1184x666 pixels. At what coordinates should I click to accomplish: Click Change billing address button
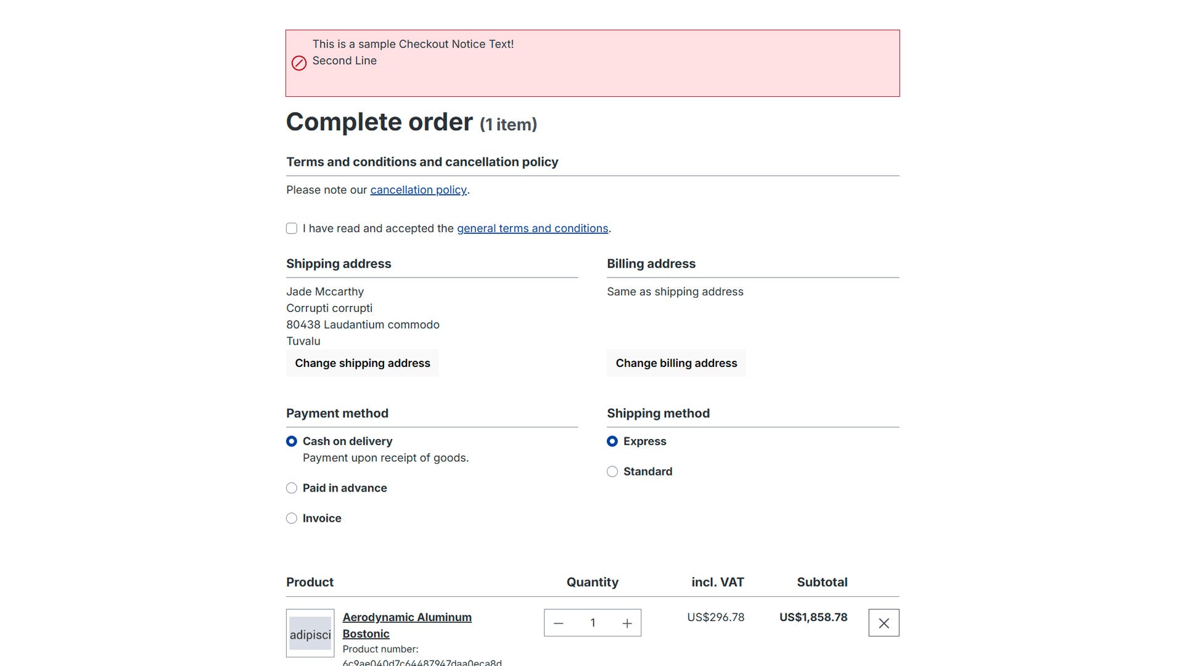676,363
